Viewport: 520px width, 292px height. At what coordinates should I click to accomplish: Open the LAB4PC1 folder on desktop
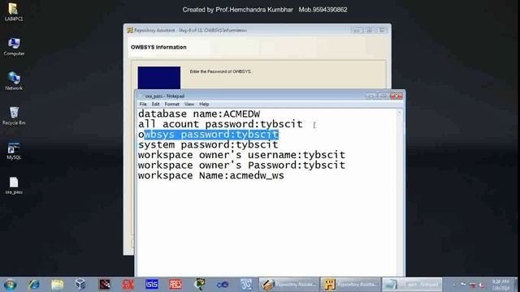tap(14, 12)
